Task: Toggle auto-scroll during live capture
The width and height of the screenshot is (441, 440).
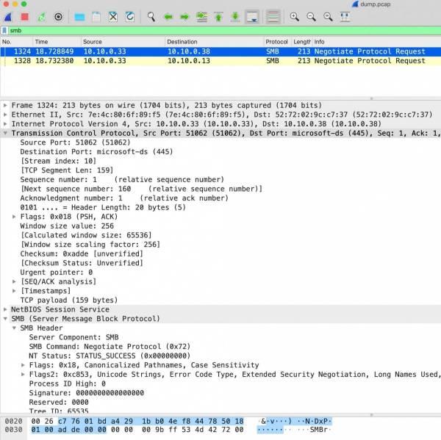Action: coord(252,15)
